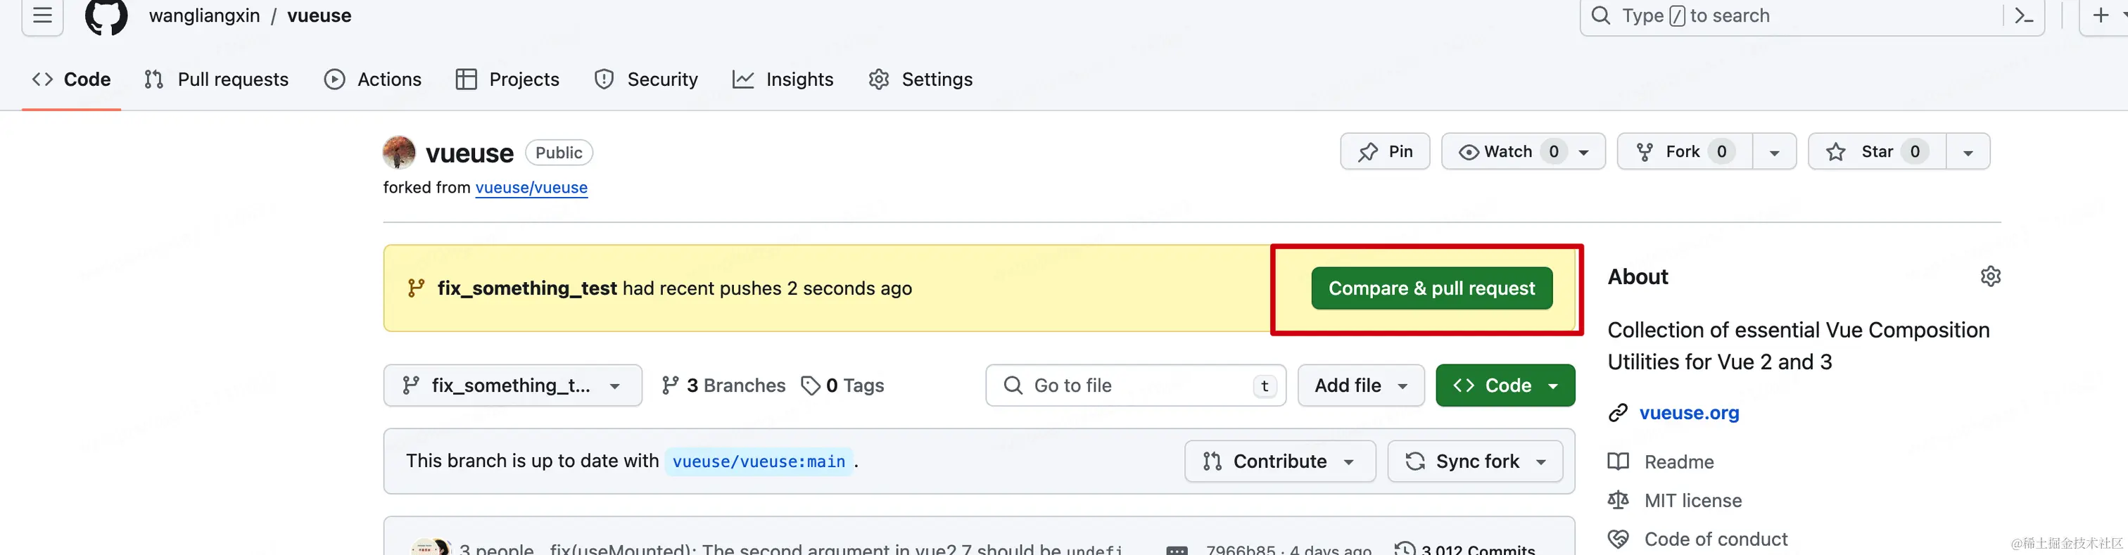The height and width of the screenshot is (555, 2128).
Task: Expand the Fork options dropdown arrow
Action: [x=1775, y=152]
